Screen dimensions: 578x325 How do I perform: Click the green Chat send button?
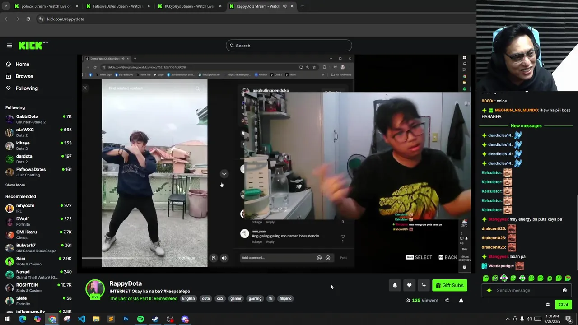click(563, 304)
